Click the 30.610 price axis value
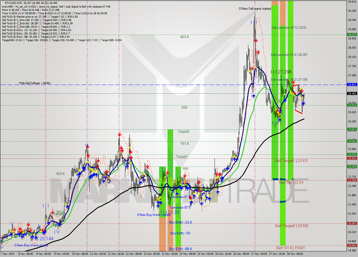Viewport: 358px width, 257px height. [352, 2]
